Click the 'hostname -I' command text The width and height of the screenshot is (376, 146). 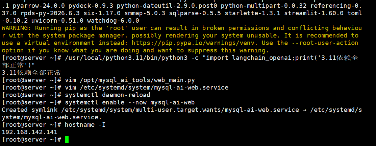pyautogui.click(x=85, y=125)
